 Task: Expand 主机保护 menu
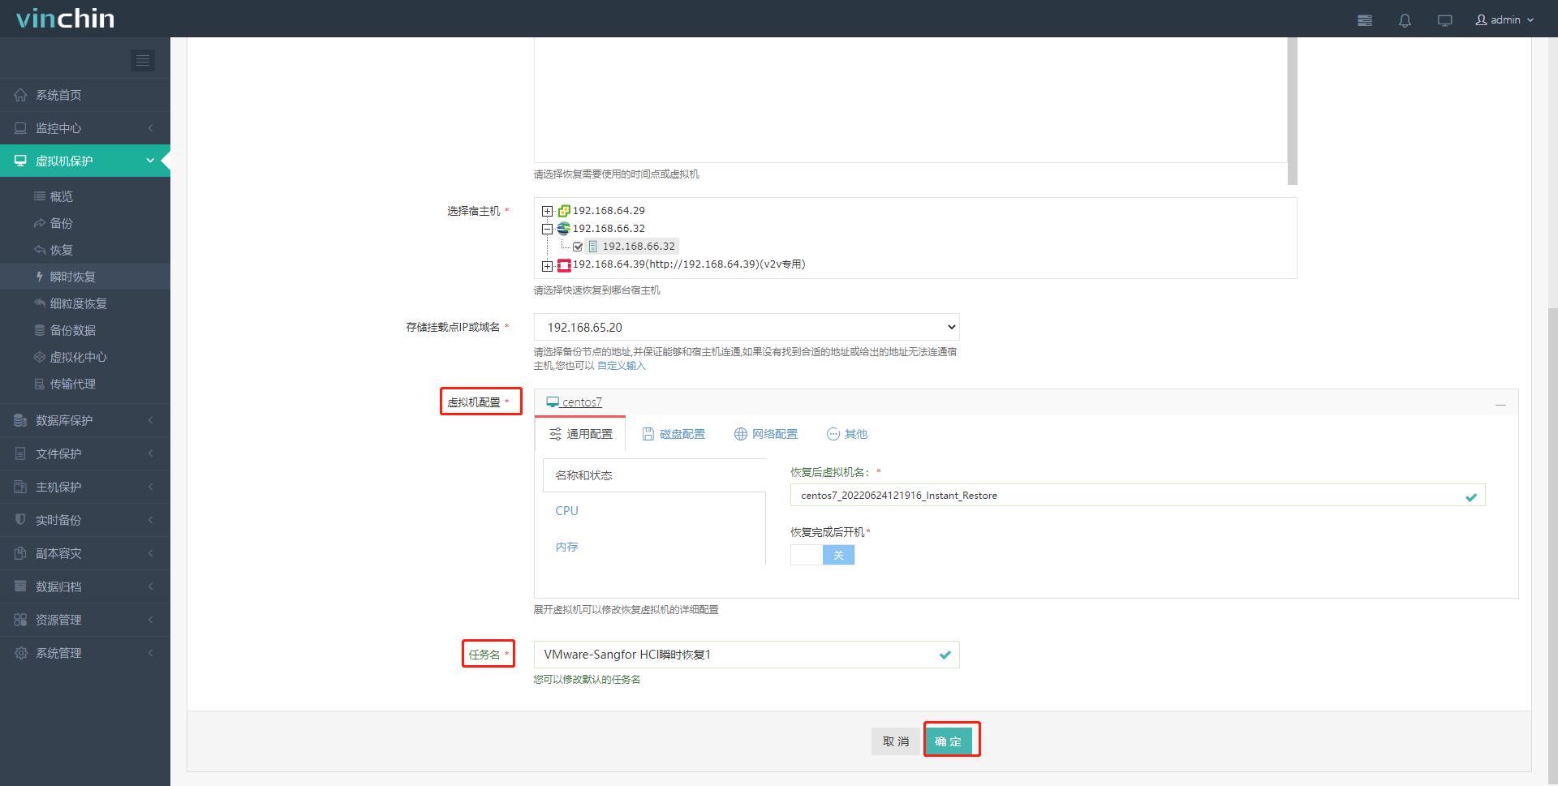pyautogui.click(x=85, y=487)
